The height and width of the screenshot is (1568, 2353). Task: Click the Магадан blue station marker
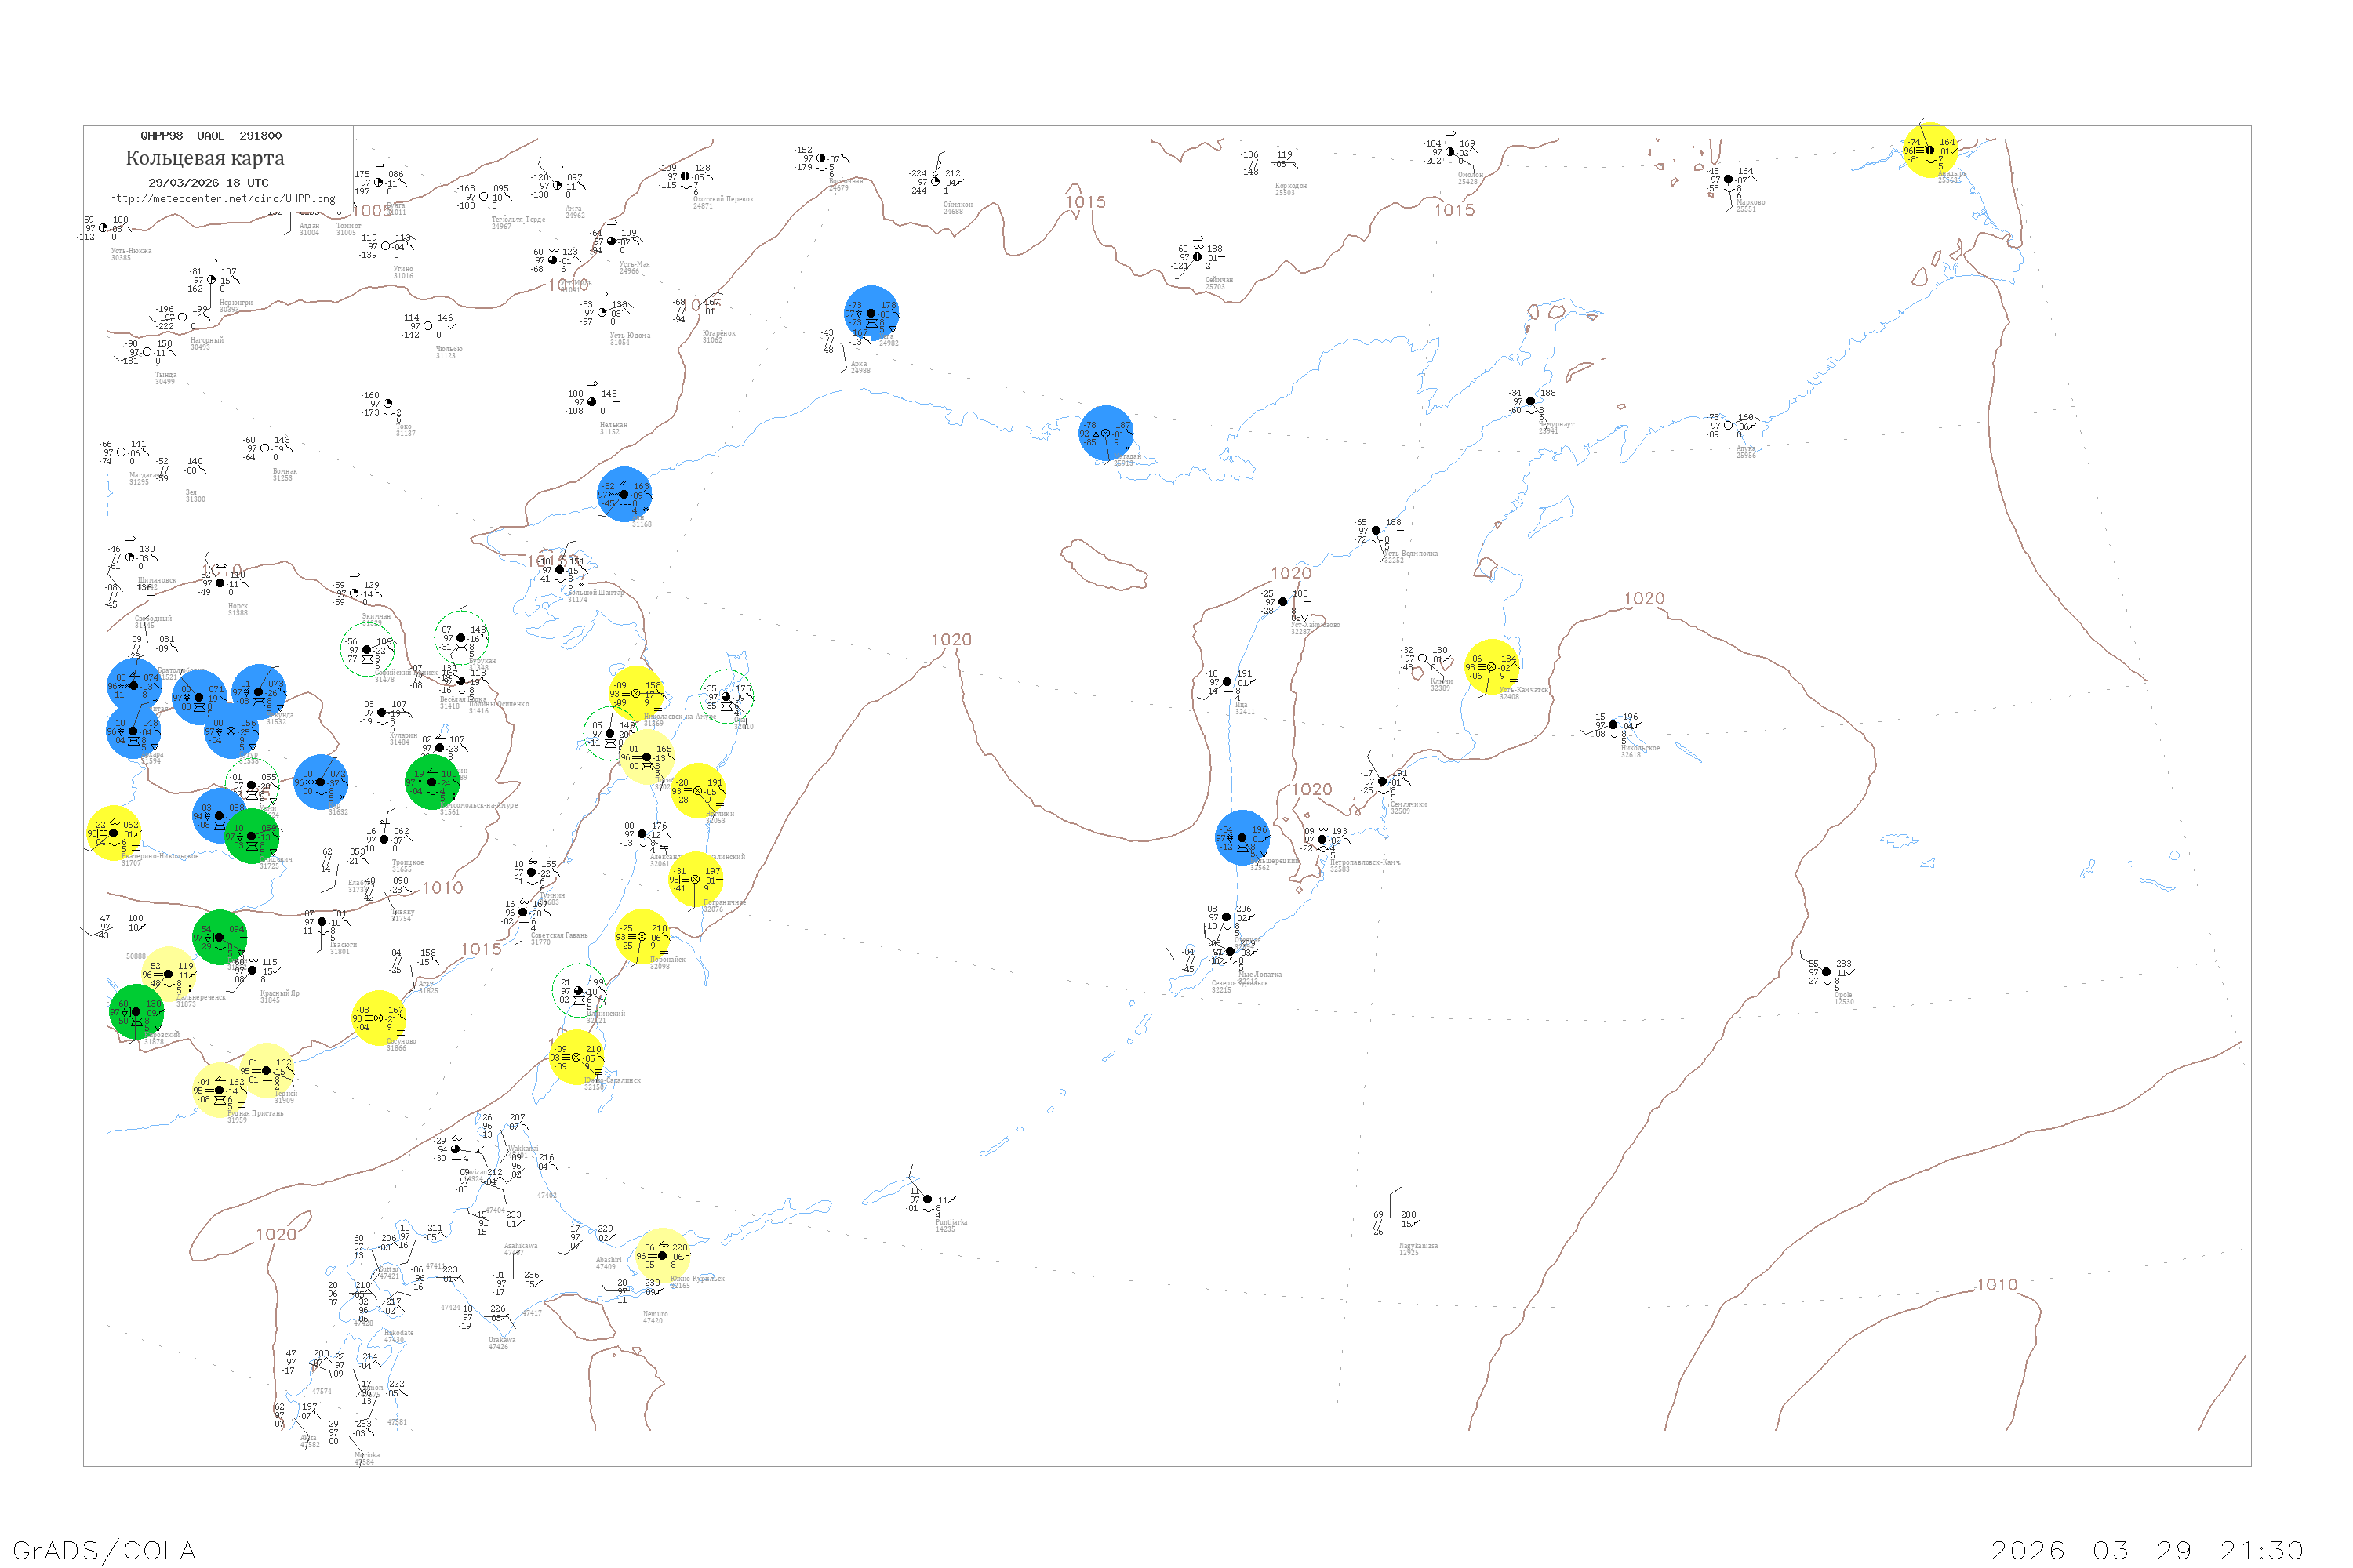[1105, 433]
